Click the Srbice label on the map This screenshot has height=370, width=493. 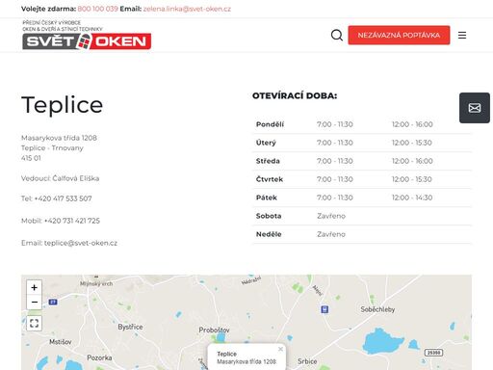(x=307, y=361)
